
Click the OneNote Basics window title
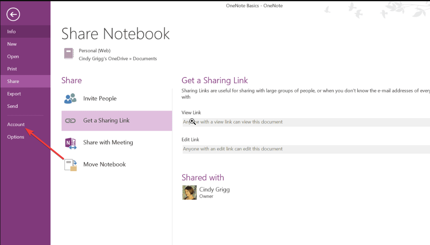pyautogui.click(x=254, y=6)
